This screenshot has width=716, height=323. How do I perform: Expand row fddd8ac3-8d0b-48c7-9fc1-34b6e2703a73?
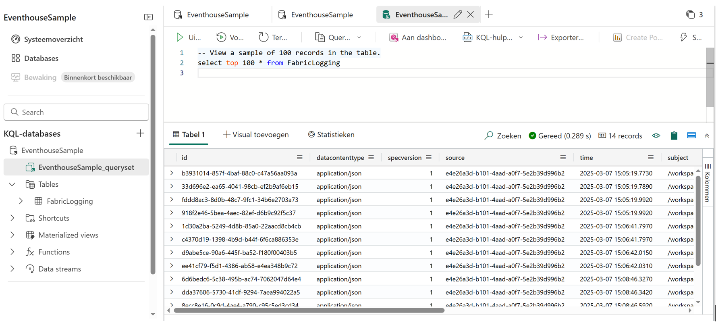pyautogui.click(x=172, y=200)
